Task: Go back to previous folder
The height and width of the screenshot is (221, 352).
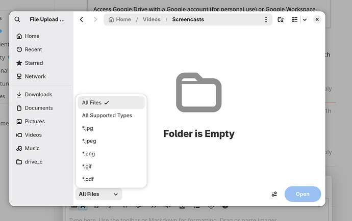Action: tap(82, 19)
